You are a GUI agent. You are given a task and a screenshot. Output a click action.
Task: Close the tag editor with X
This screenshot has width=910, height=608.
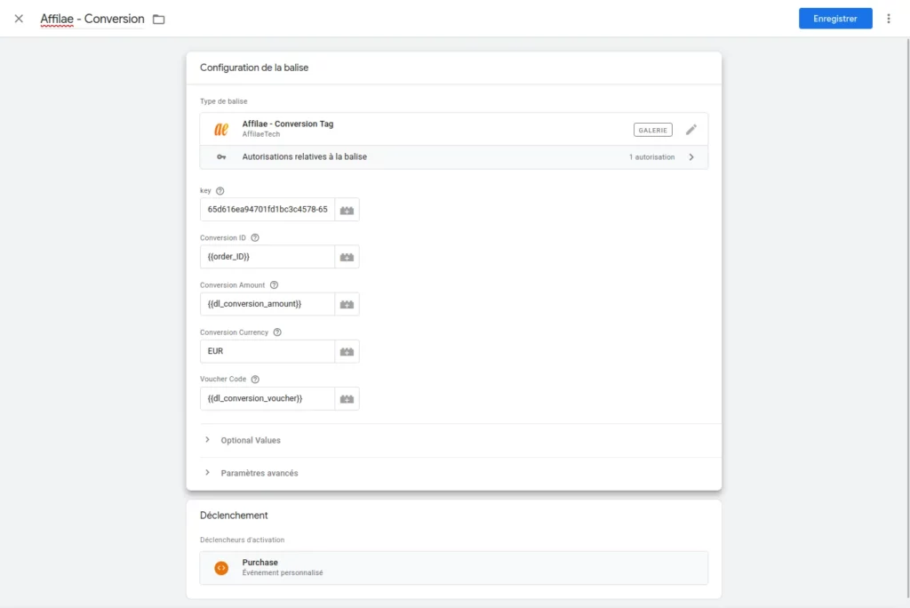[19, 19]
